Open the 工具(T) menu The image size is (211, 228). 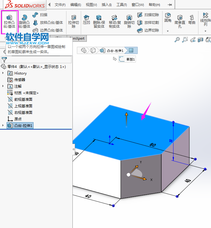(x=122, y=5)
